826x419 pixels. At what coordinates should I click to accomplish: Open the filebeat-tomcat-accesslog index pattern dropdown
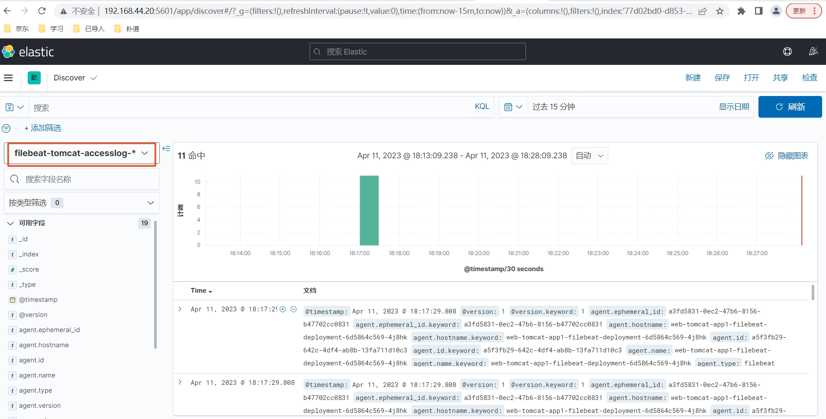tap(82, 154)
